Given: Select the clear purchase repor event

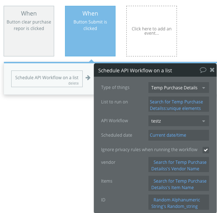Looking at the screenshot, I should point(29,31).
